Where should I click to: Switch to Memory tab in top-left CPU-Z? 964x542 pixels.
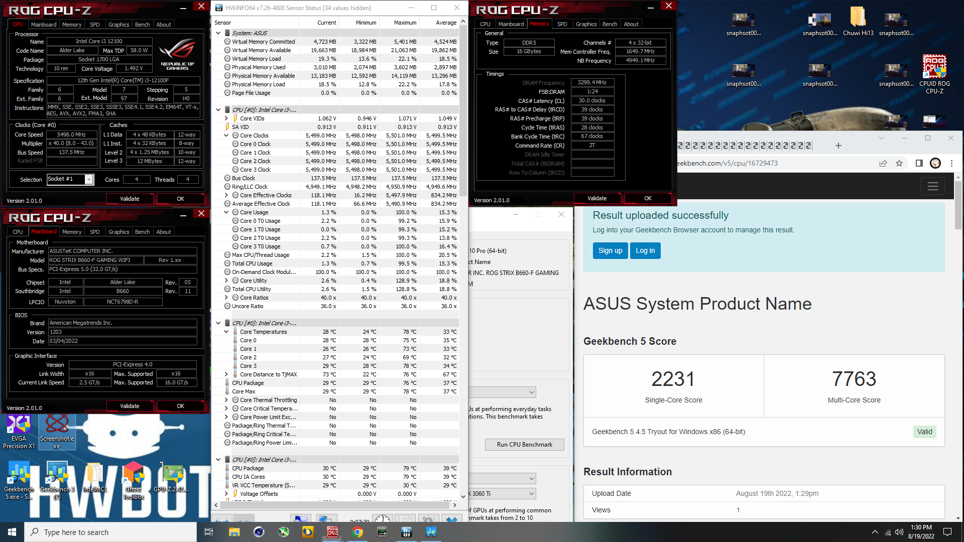[x=72, y=24]
